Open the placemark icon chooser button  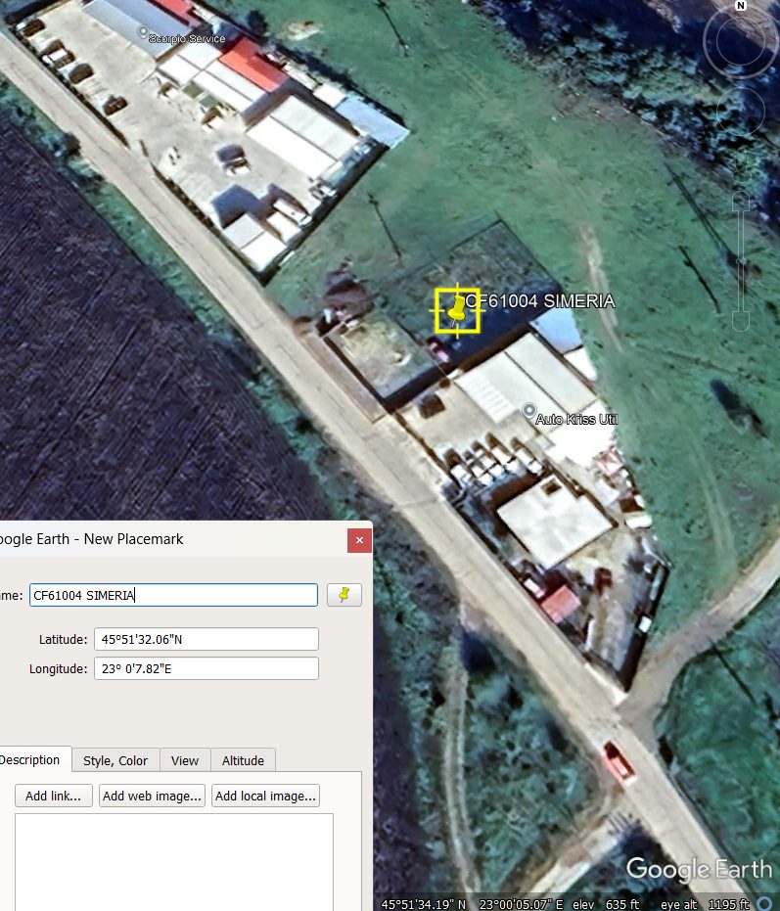[x=344, y=595]
